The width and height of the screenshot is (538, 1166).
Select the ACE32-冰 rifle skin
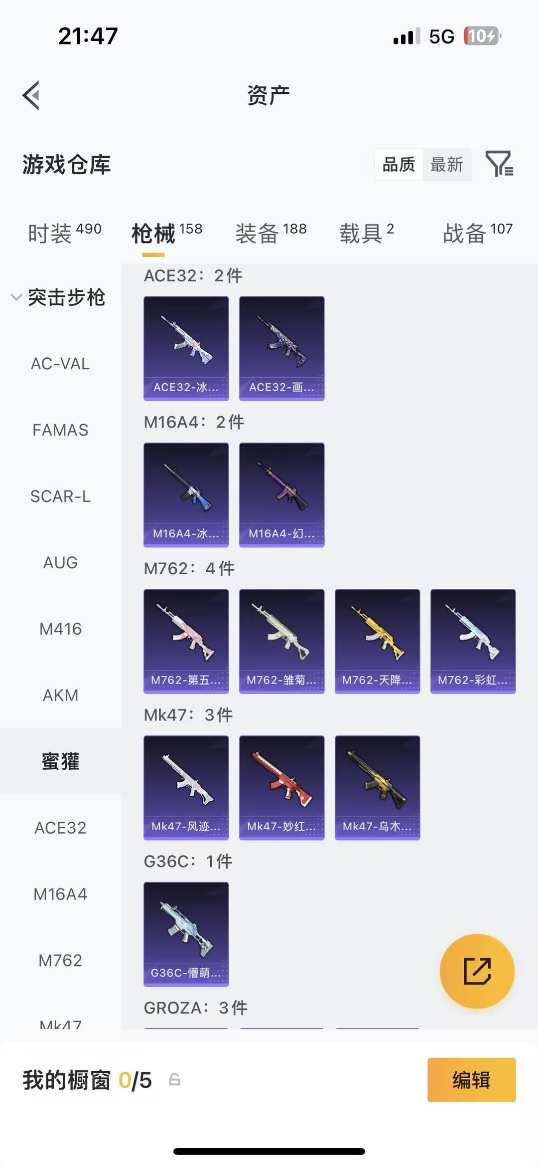click(x=186, y=348)
